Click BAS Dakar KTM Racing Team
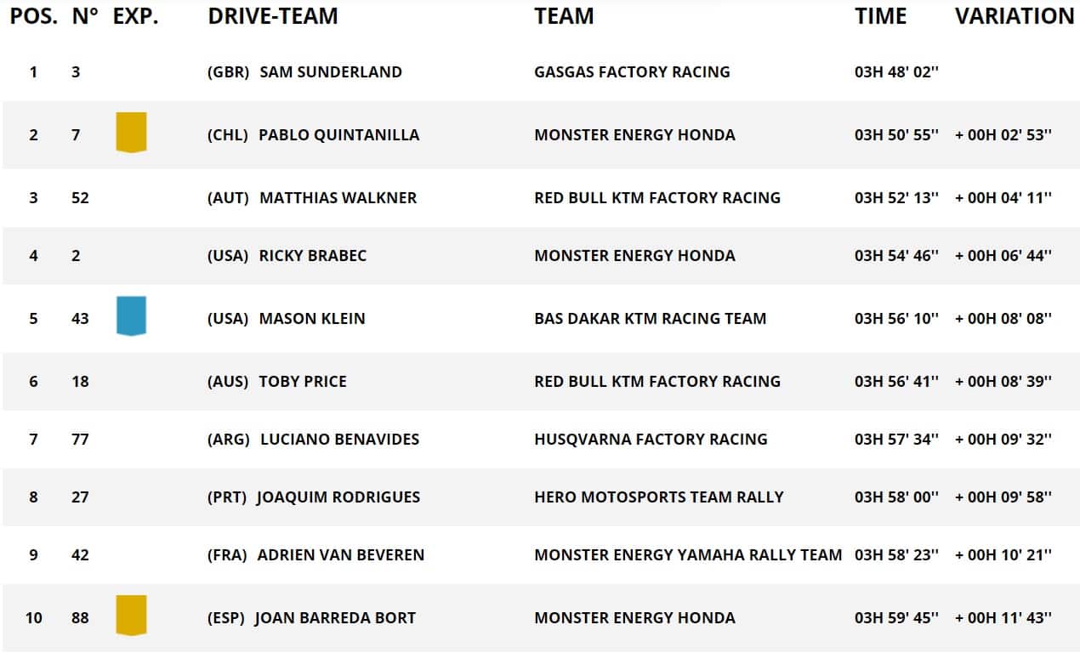 coord(650,319)
